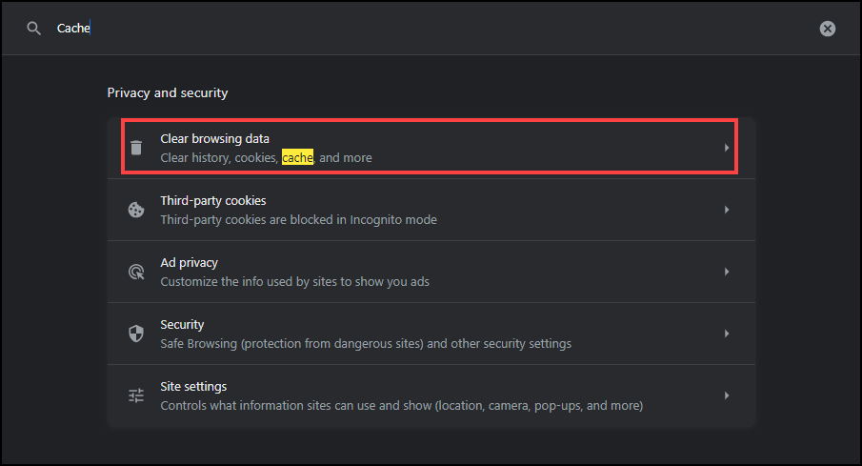This screenshot has width=862, height=466.
Task: Click the sliders icon for Site settings
Action: [x=136, y=395]
